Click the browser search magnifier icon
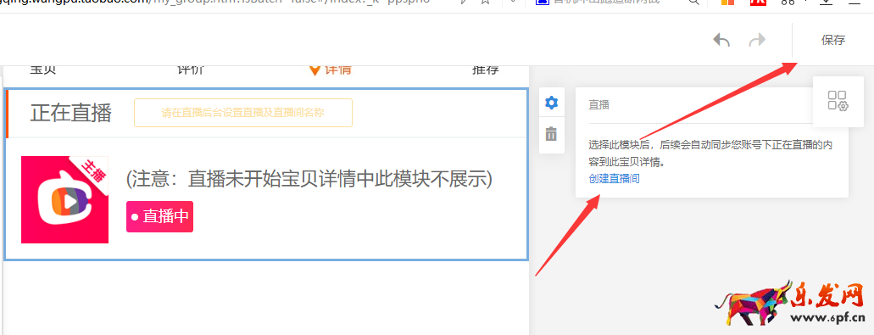874x335 pixels. (x=693, y=3)
